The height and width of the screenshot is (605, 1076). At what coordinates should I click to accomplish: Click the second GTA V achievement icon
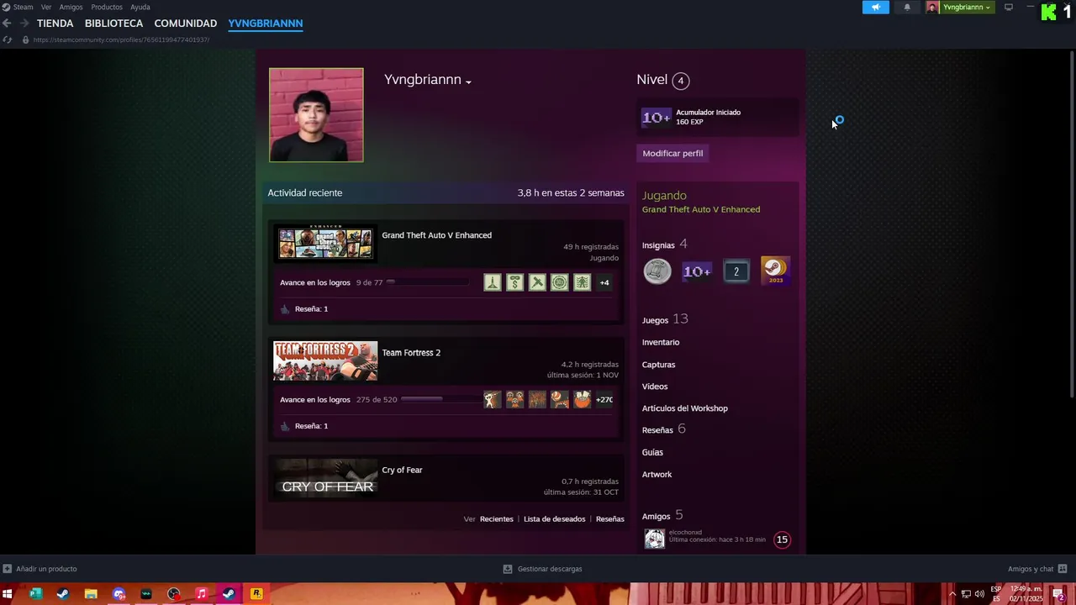[515, 282]
